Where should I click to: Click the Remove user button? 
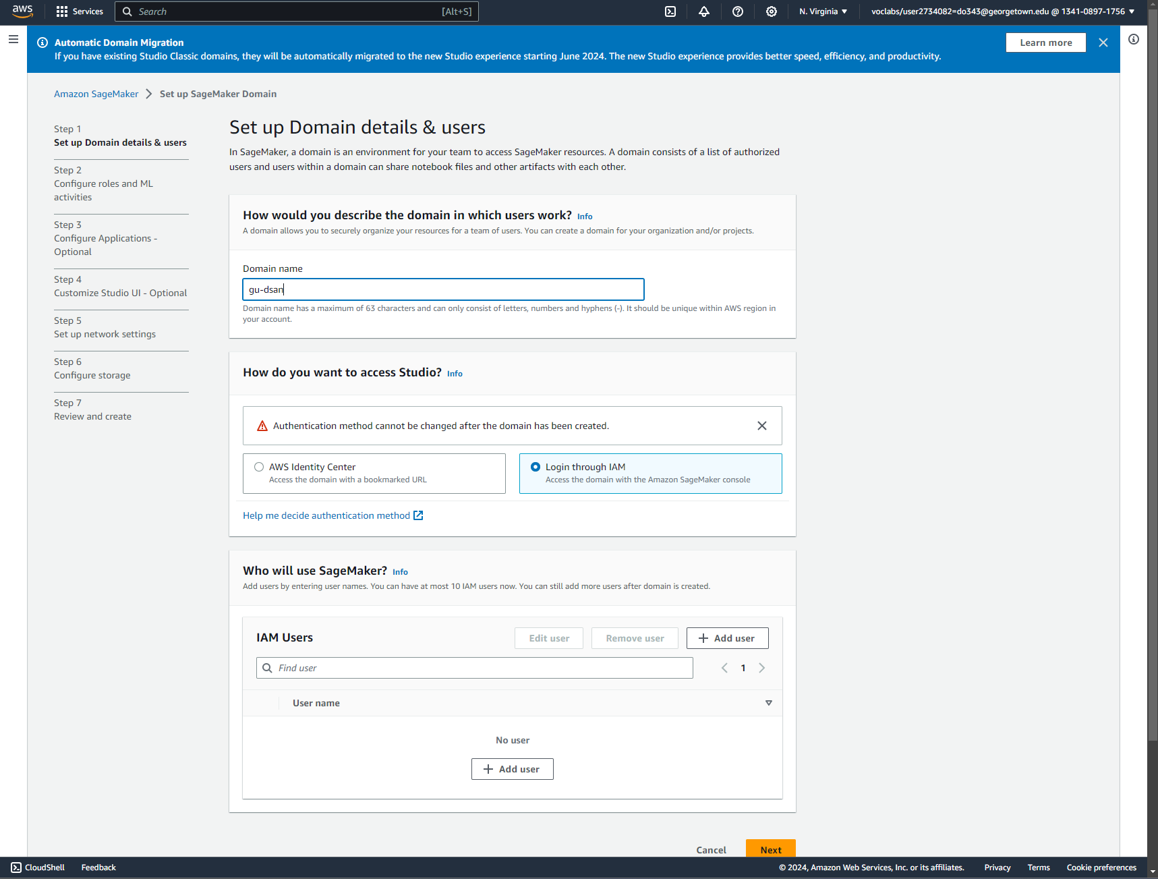pyautogui.click(x=635, y=638)
